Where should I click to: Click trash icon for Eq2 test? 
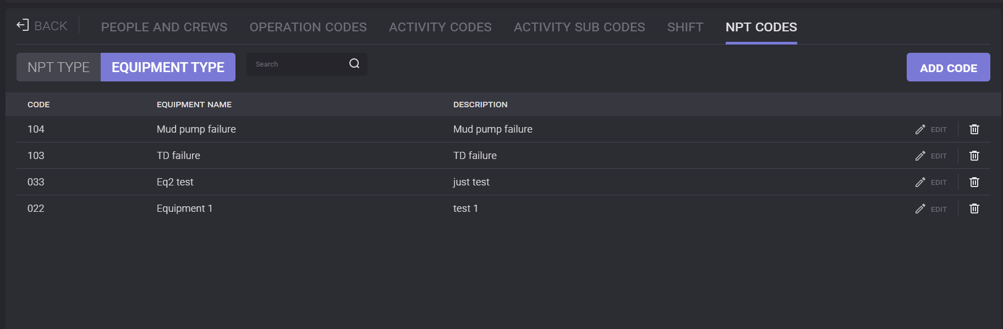(x=974, y=182)
